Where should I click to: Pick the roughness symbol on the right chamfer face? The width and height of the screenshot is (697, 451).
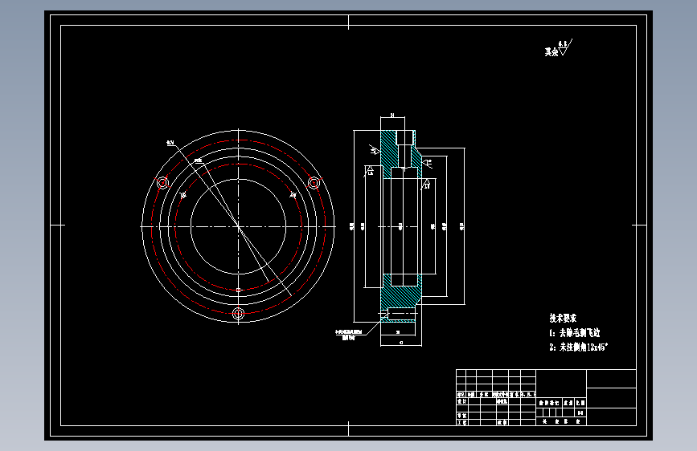point(427,162)
